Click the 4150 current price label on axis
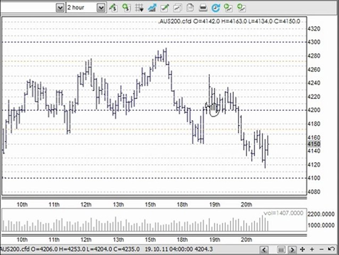339x255 pixels. click(x=314, y=144)
